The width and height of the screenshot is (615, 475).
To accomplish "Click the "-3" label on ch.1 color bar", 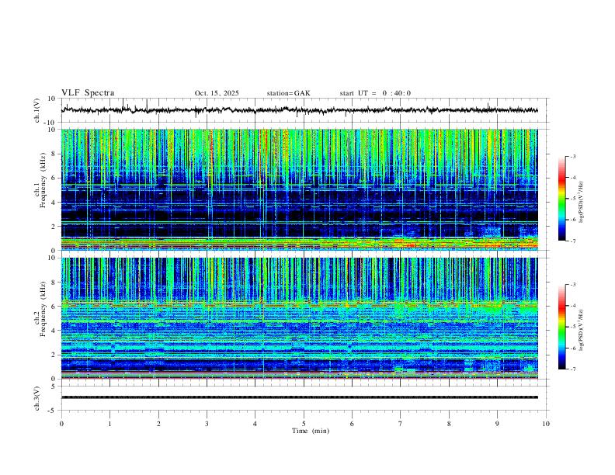I will click(x=573, y=156).
